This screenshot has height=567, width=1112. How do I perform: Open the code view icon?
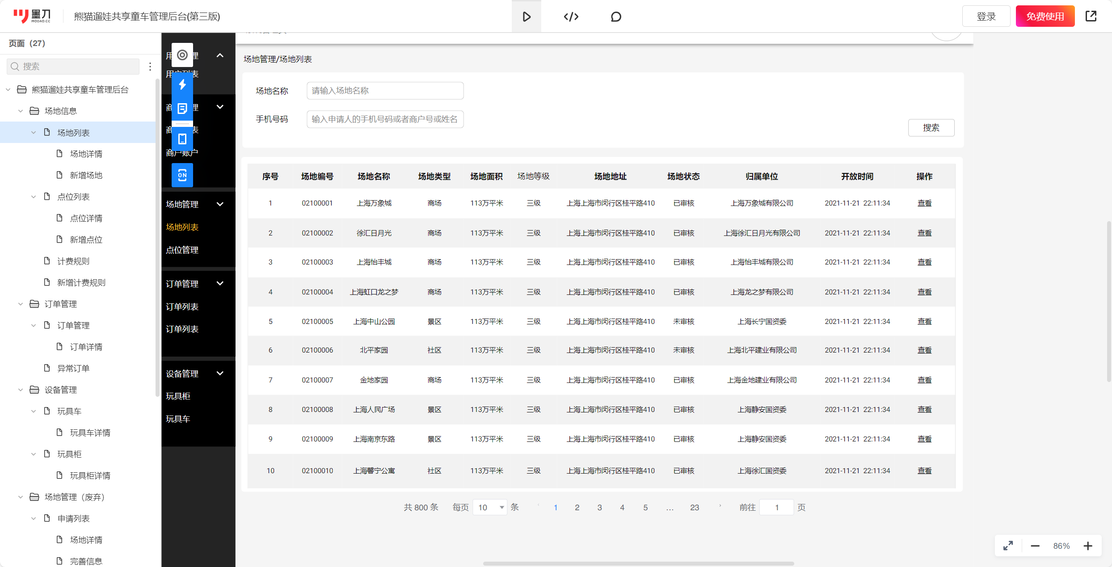pyautogui.click(x=571, y=17)
